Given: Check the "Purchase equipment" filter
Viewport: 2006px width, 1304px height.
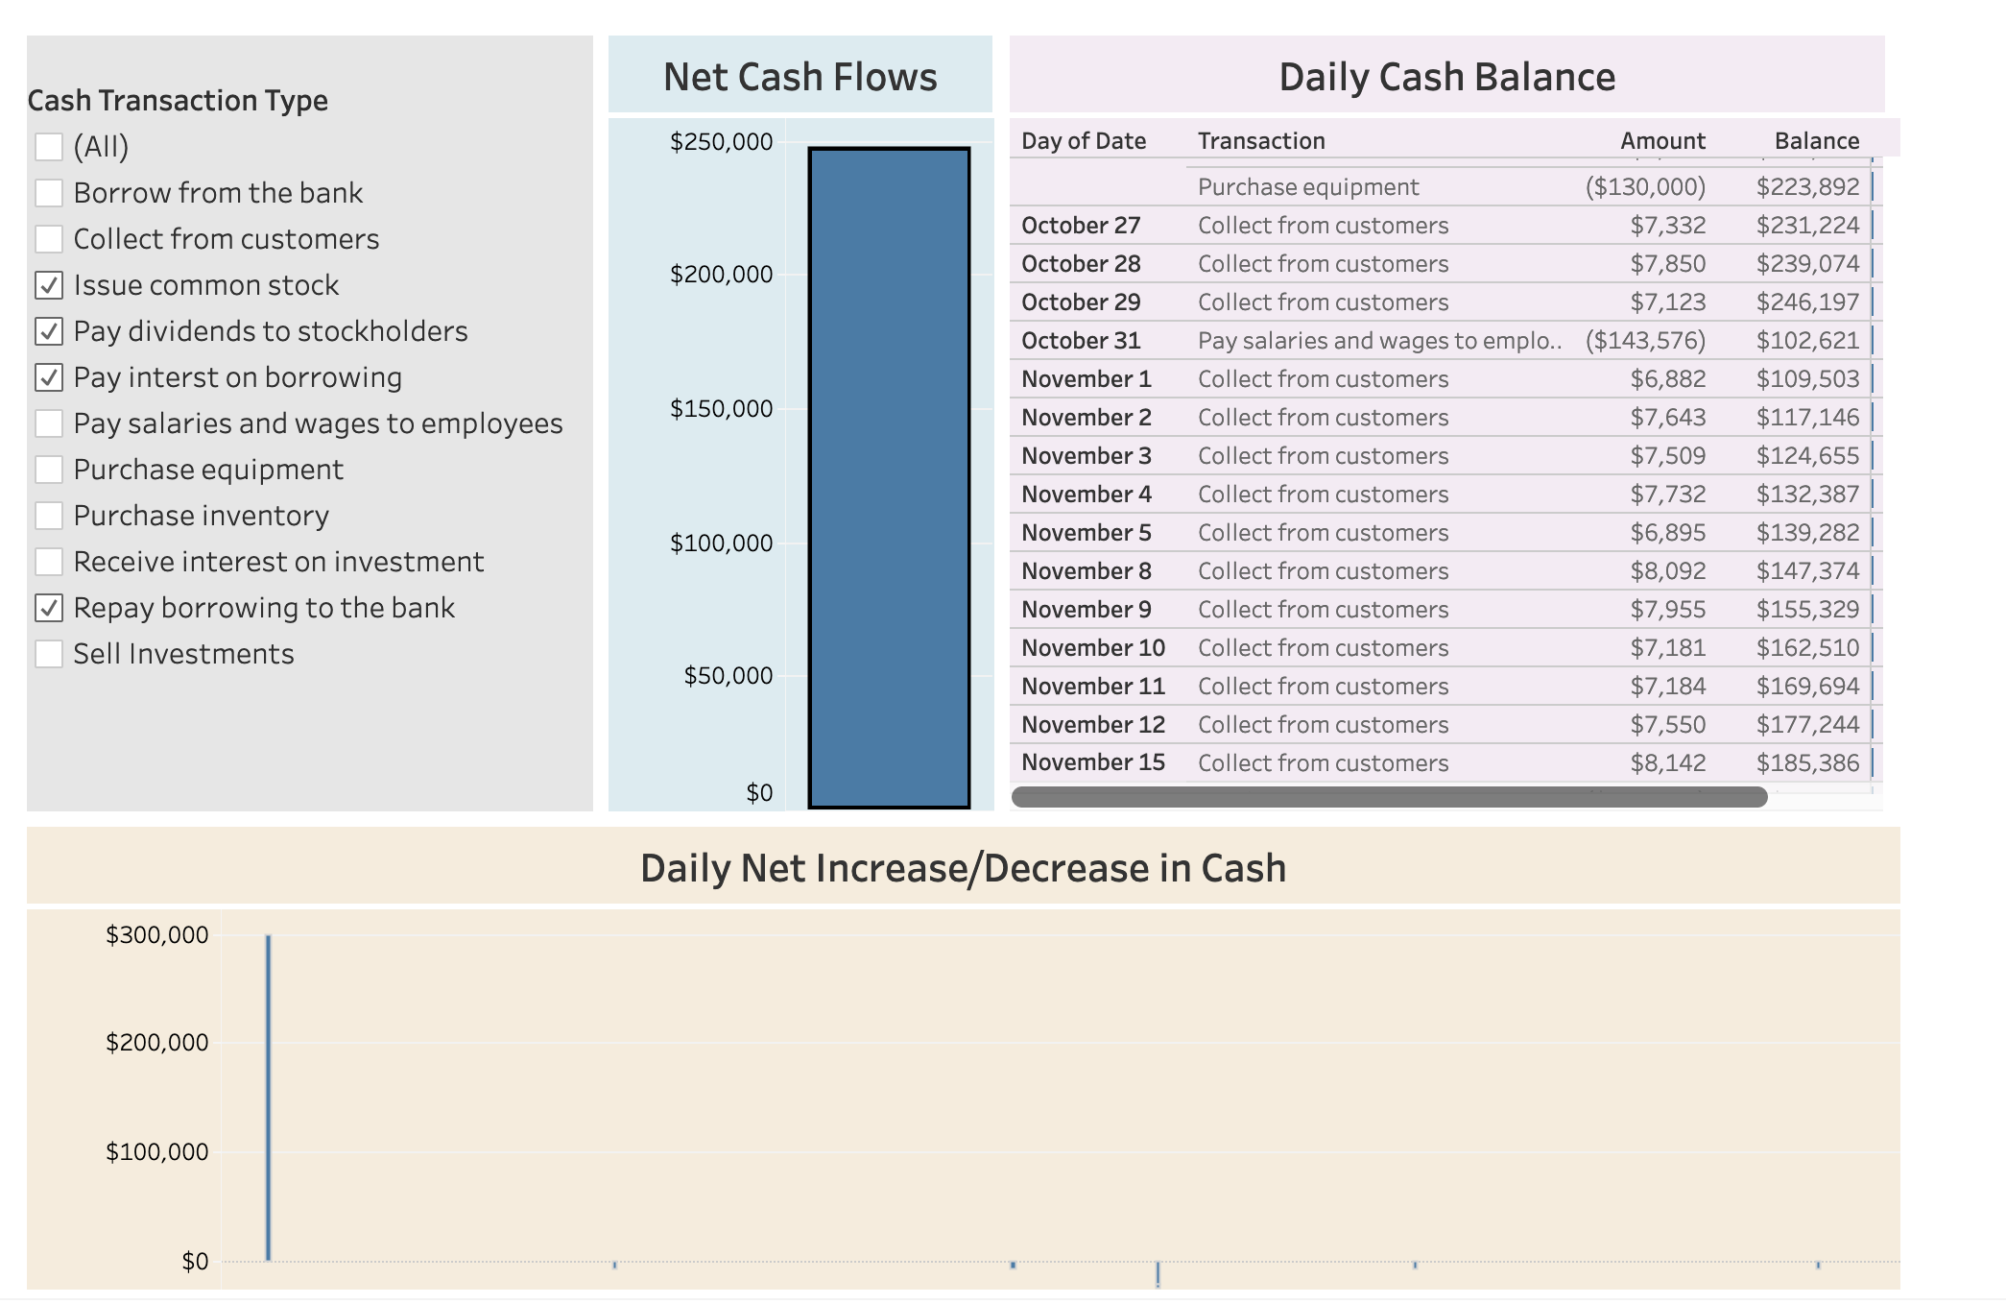Looking at the screenshot, I should point(47,469).
